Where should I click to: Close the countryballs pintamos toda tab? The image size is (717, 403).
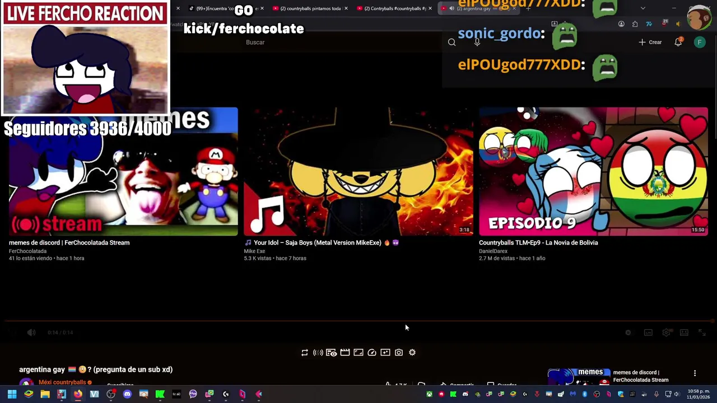[x=346, y=8]
